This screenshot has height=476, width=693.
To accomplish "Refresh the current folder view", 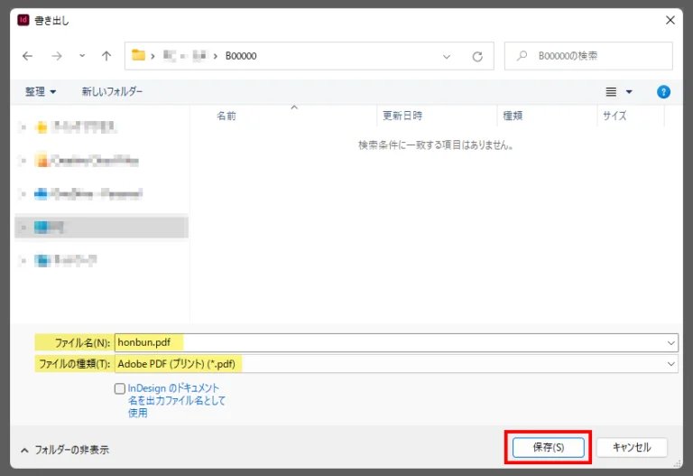I will (x=477, y=56).
